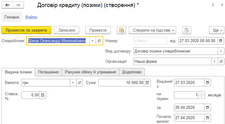Click the Провести button
The image size is (225, 124).
coord(98,30)
